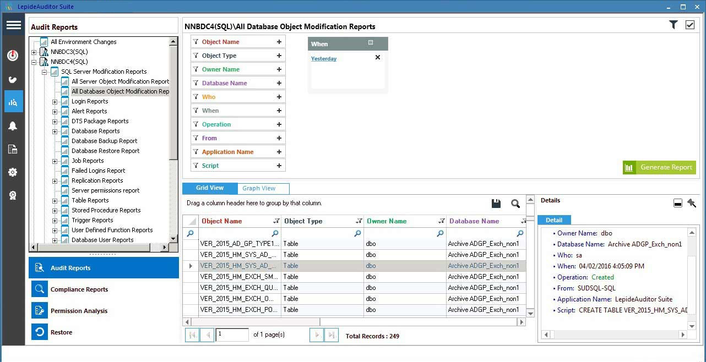Click the Object Name column search field
Screen dimensions: 706x362
tap(240, 234)
